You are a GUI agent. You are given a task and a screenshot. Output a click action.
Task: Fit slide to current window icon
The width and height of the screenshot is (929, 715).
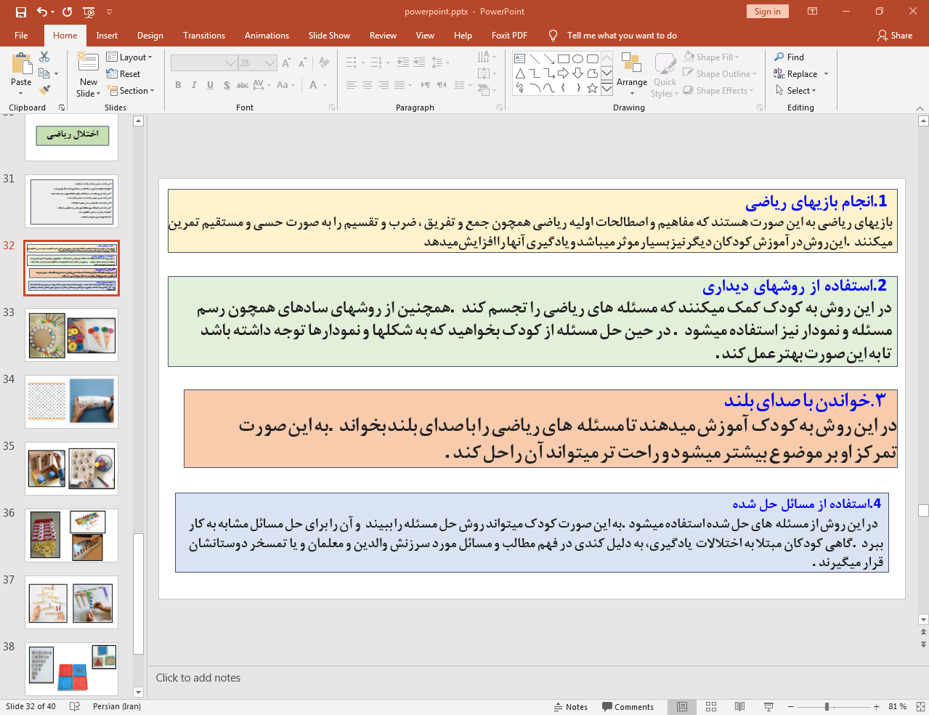[920, 706]
